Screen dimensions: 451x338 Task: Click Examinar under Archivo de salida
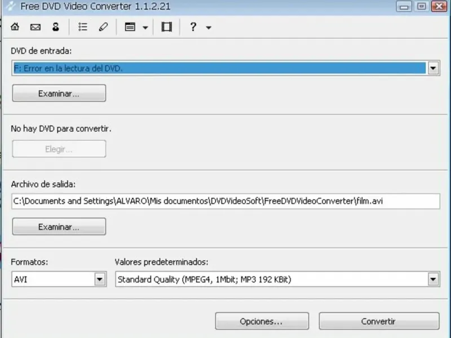(59, 226)
